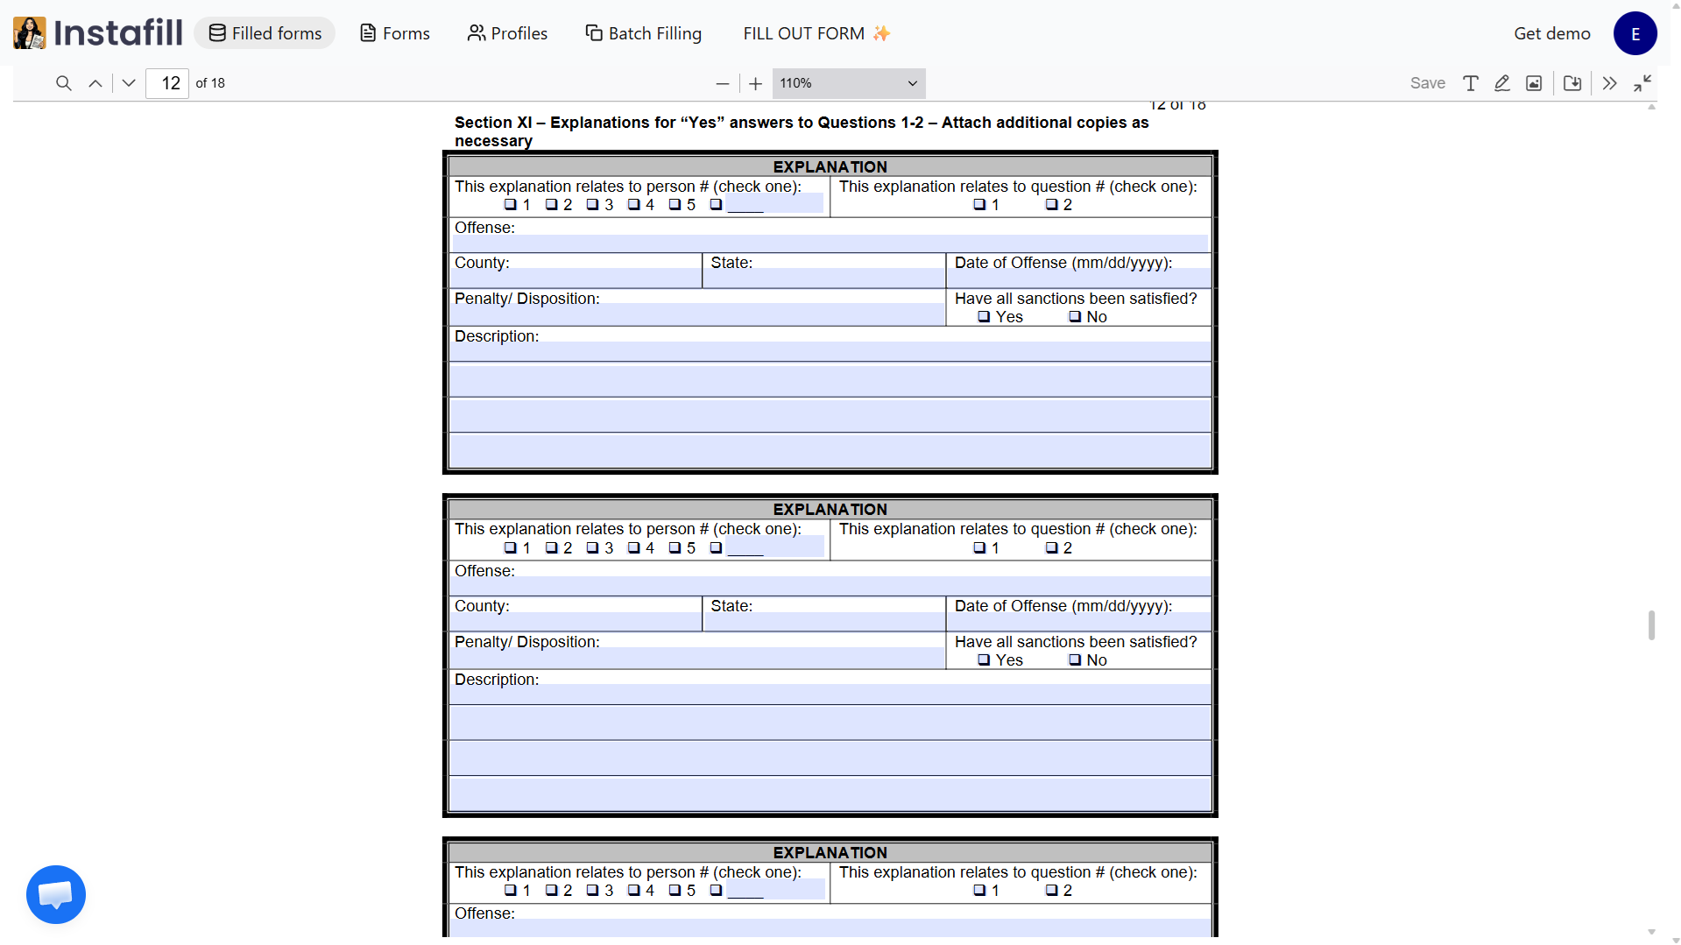
Task: Switch to the Batch Filling section
Action: pyautogui.click(x=644, y=32)
